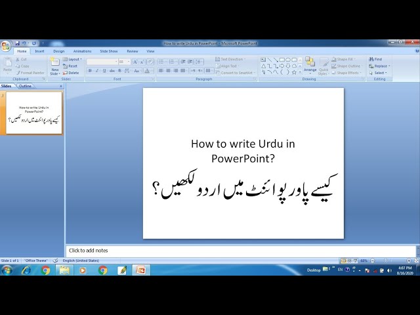Viewport: 420px width, 315px height.
Task: Click the Spelling check icon in status bar
Action: [55, 261]
